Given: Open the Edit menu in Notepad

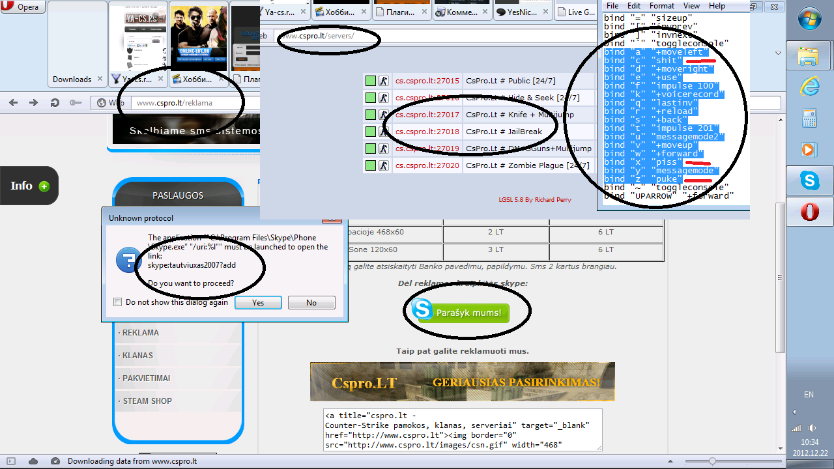Looking at the screenshot, I should tap(634, 6).
